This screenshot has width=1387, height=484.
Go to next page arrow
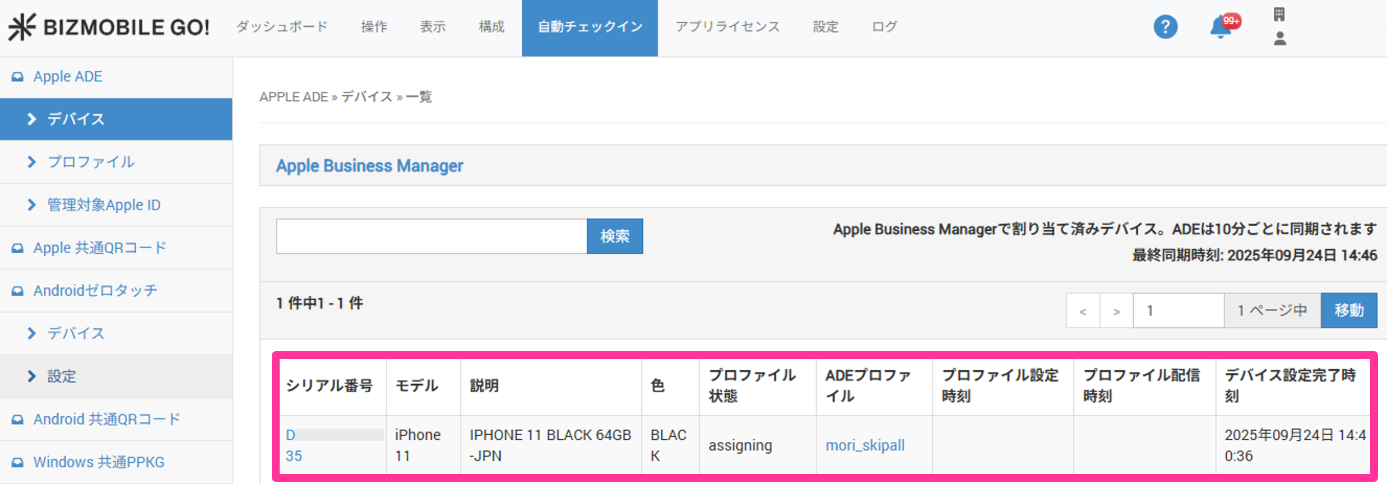pyautogui.click(x=1116, y=311)
